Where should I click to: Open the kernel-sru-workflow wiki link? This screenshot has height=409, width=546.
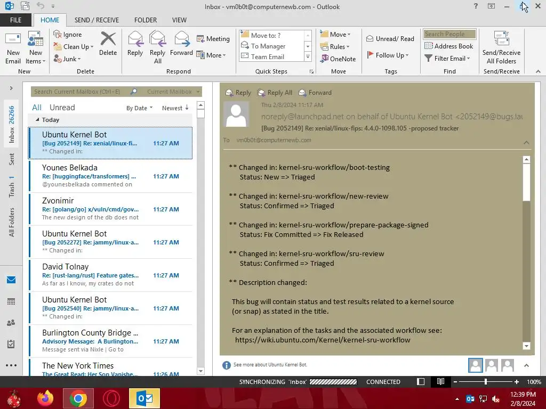tap(323, 340)
